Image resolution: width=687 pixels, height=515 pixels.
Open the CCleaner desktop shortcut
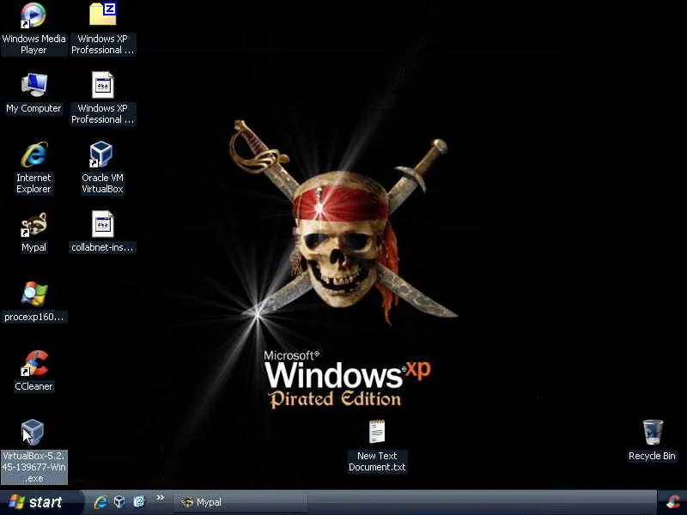click(33, 371)
